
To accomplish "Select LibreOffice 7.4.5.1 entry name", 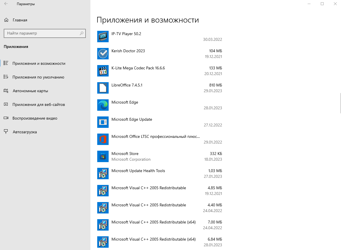I will (127, 85).
